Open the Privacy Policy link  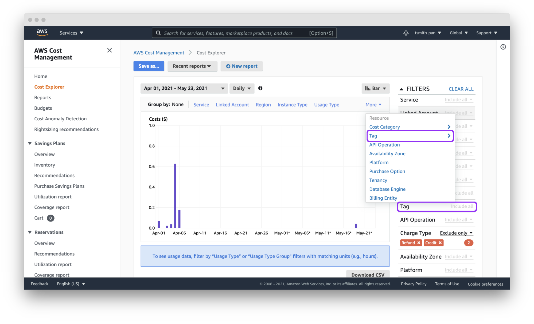coord(413,284)
